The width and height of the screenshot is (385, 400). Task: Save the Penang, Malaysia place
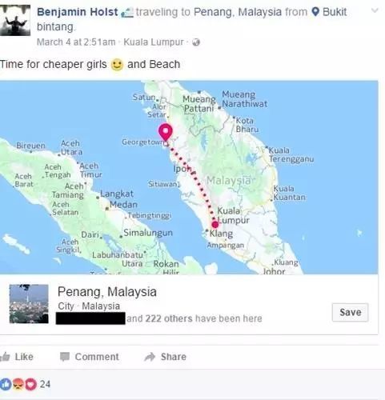(350, 312)
